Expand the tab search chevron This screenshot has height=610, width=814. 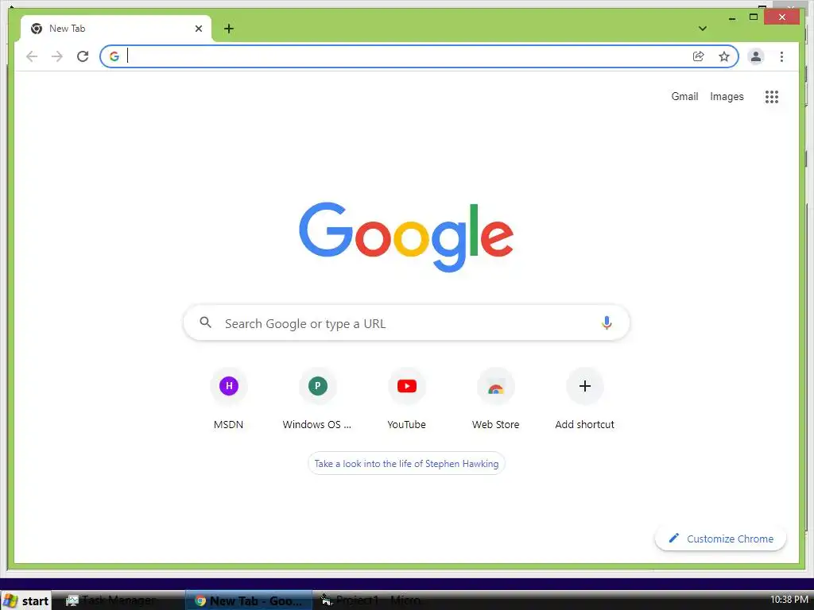(703, 29)
